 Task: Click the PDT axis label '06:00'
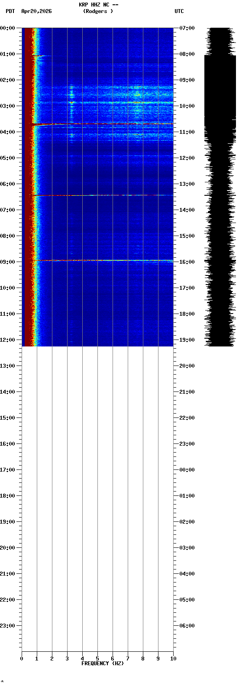tap(7, 184)
